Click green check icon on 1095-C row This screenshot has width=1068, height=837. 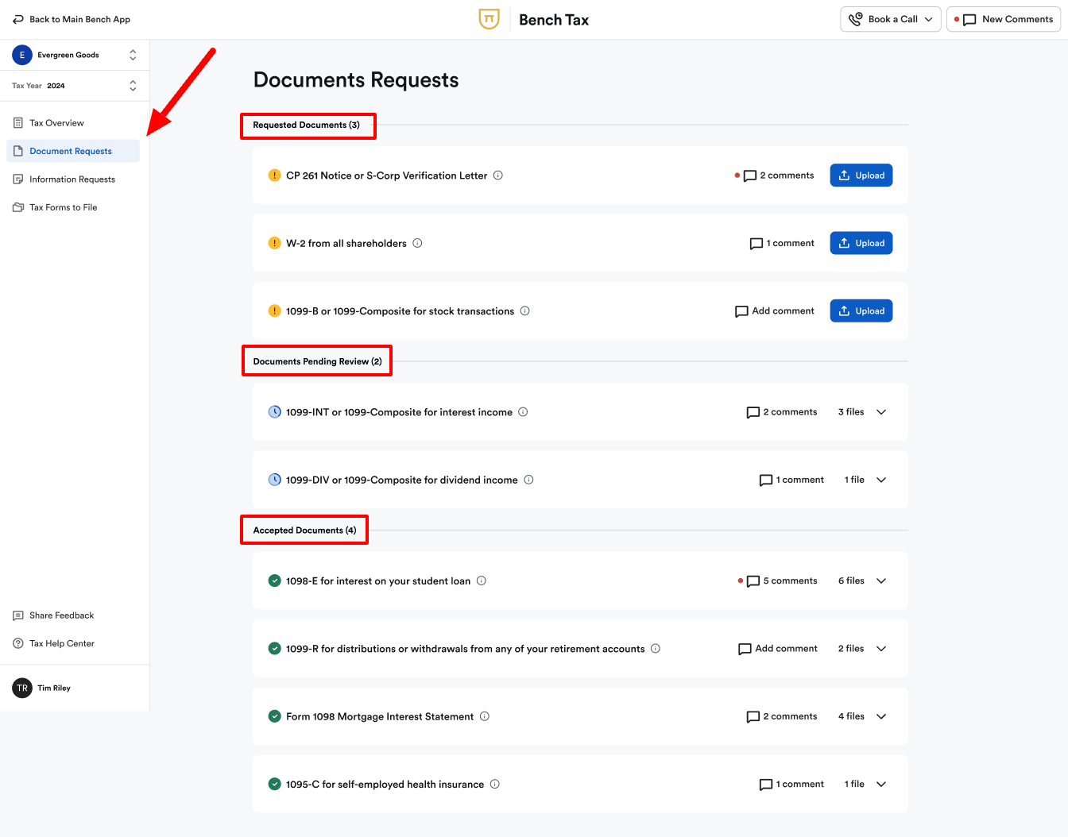[x=274, y=784]
